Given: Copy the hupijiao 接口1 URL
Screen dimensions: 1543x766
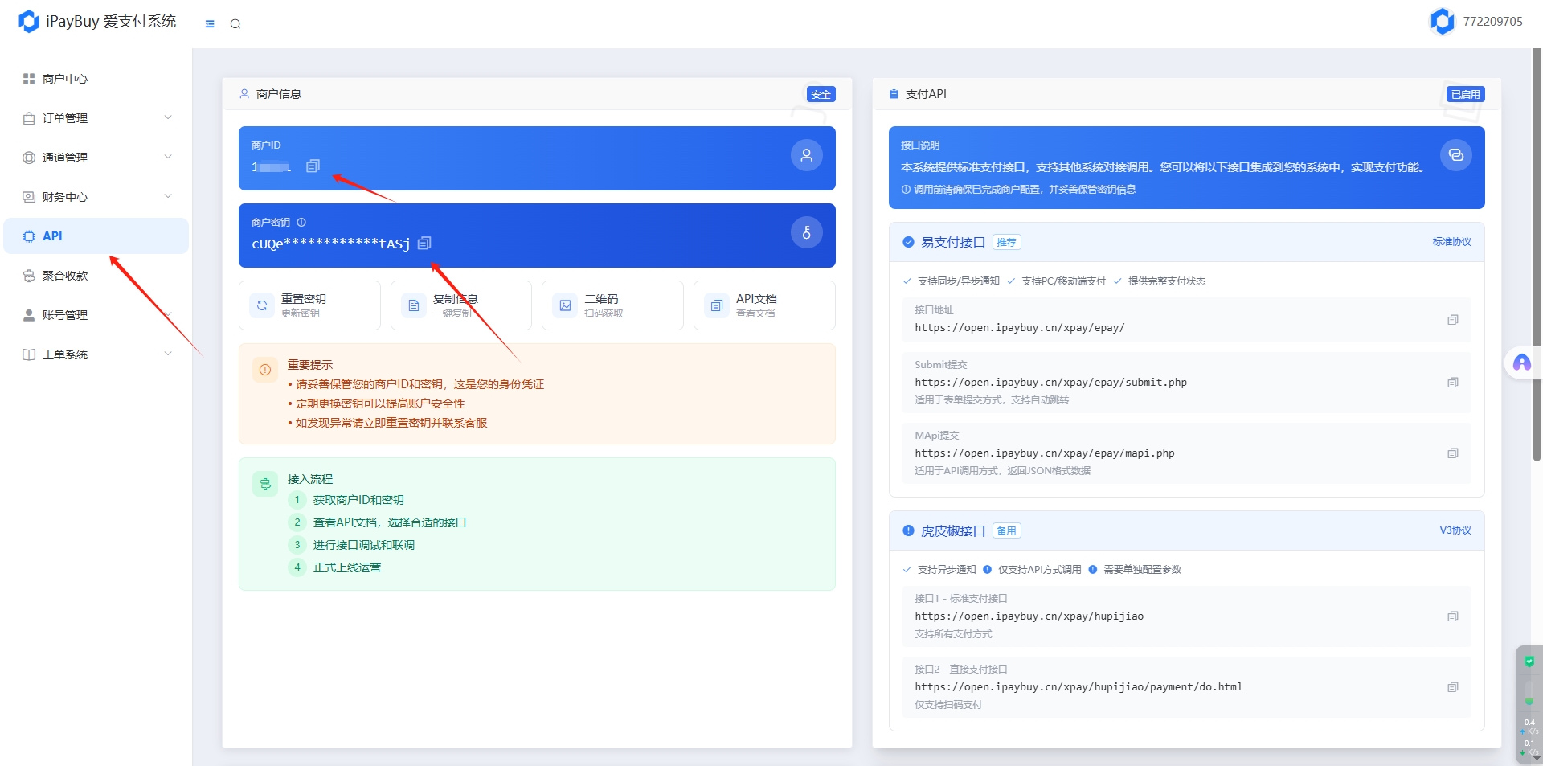Looking at the screenshot, I should 1452,616.
